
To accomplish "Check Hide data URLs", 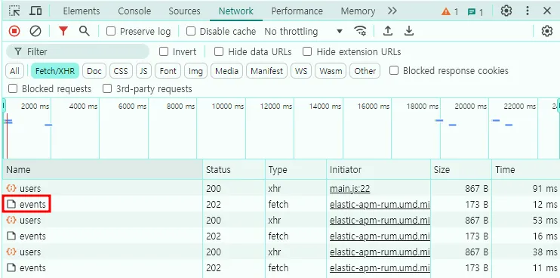I will tap(219, 52).
